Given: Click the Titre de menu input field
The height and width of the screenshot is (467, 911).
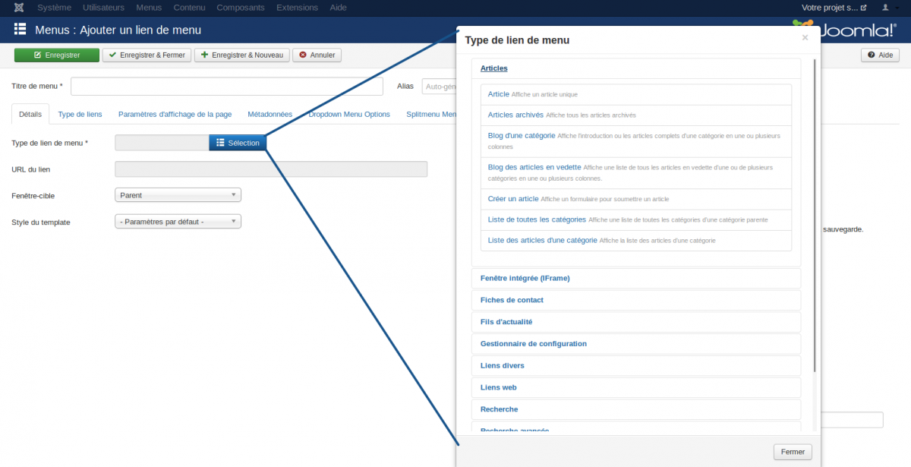Looking at the screenshot, I should click(227, 87).
